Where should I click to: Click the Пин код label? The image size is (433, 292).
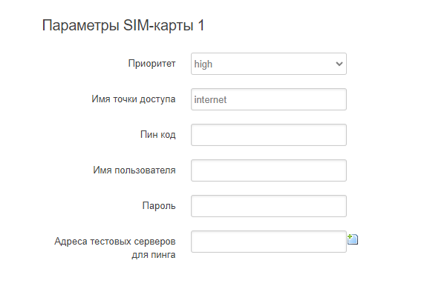(x=158, y=135)
